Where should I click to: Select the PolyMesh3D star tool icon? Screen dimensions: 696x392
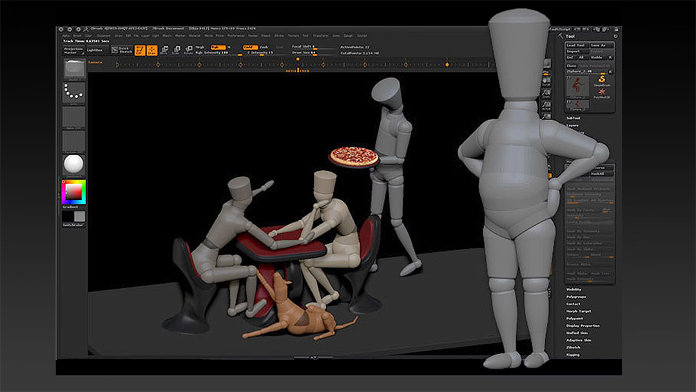click(602, 93)
